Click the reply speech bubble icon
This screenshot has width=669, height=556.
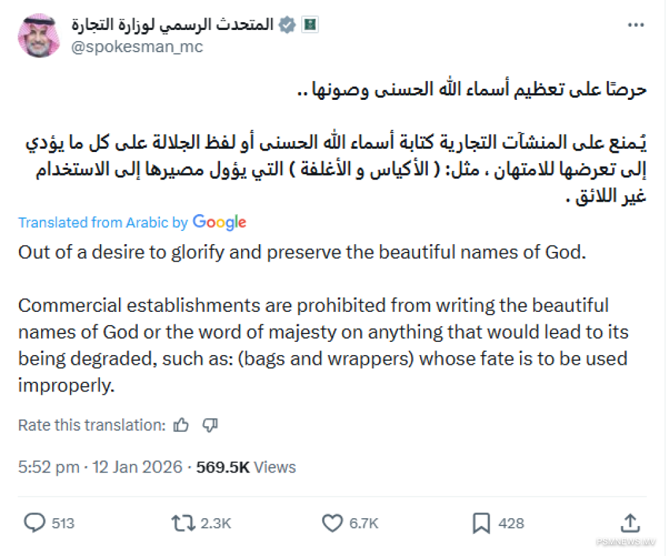(x=35, y=523)
